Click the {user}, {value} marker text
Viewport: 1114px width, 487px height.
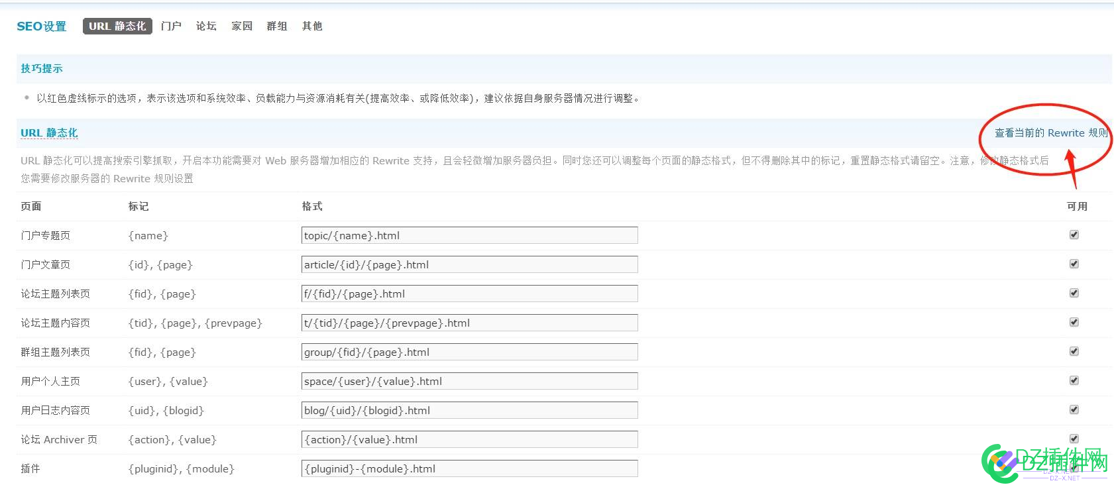click(168, 381)
